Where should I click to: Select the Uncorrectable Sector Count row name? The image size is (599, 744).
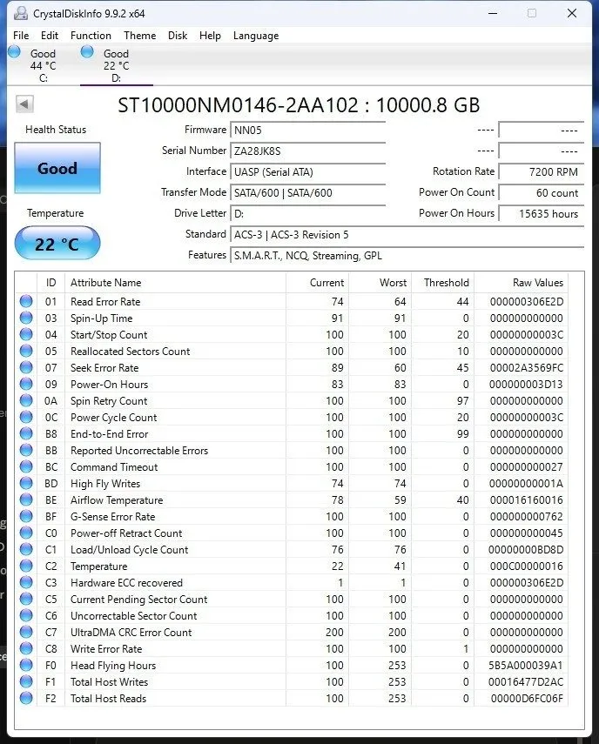click(133, 616)
